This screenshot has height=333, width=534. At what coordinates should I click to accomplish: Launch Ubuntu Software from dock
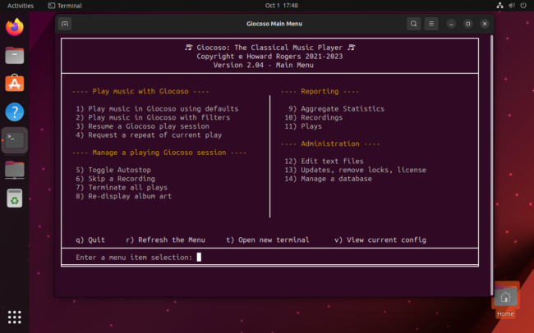tap(14, 84)
